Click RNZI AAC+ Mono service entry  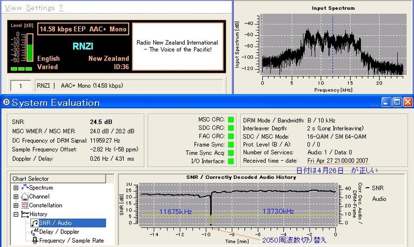point(129,86)
